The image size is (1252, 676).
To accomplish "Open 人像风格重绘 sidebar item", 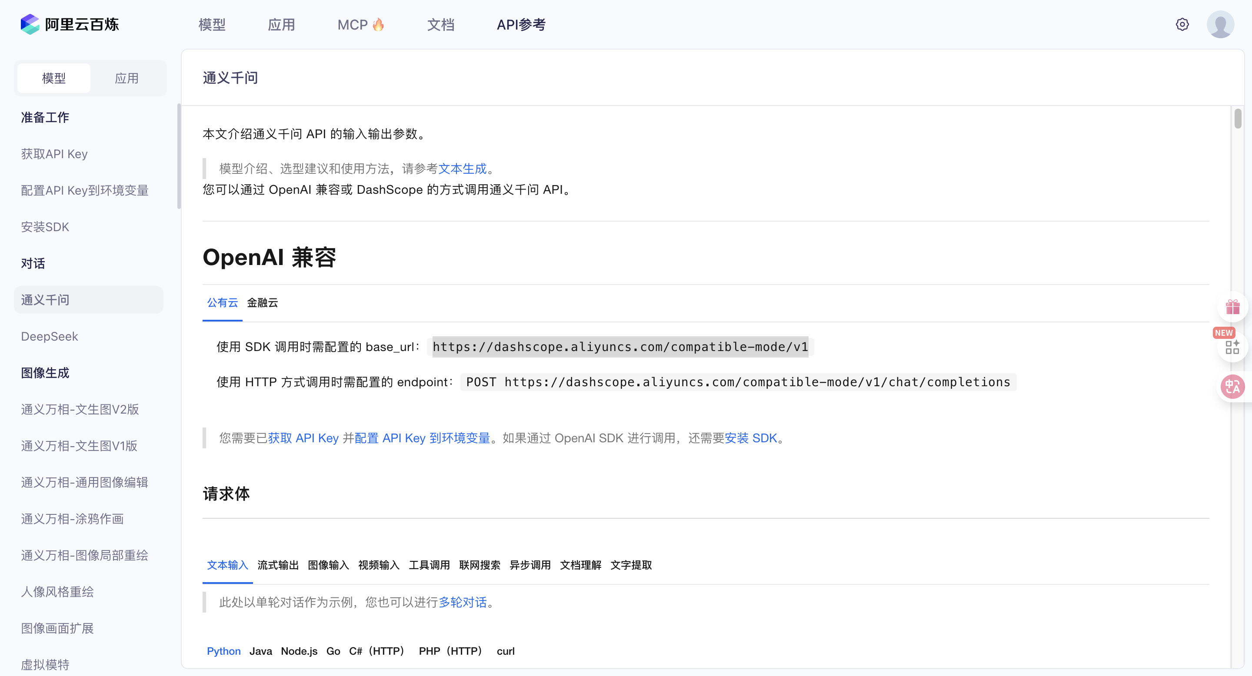I will click(x=57, y=592).
